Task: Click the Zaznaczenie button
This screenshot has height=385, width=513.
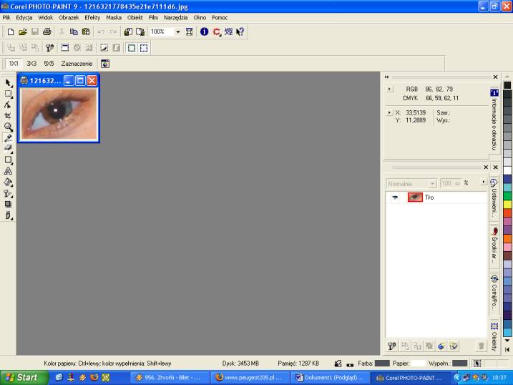Action: (75, 63)
